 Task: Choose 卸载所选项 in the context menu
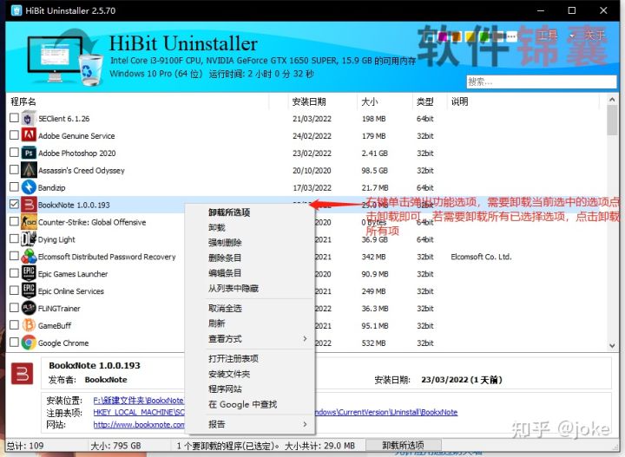pyautogui.click(x=250, y=212)
